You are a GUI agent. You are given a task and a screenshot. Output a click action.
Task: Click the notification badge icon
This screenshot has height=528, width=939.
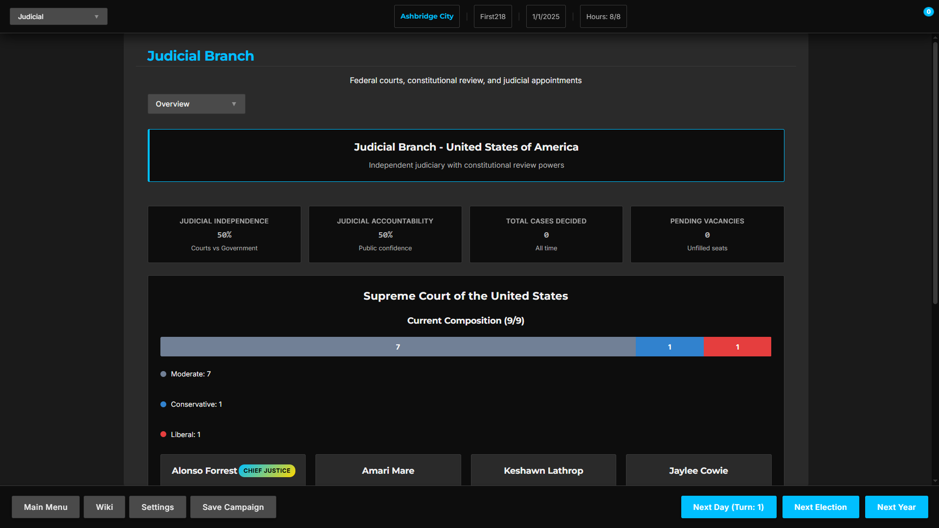point(928,12)
